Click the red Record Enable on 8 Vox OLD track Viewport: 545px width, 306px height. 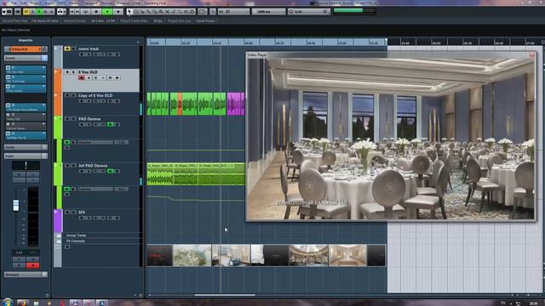[82, 78]
